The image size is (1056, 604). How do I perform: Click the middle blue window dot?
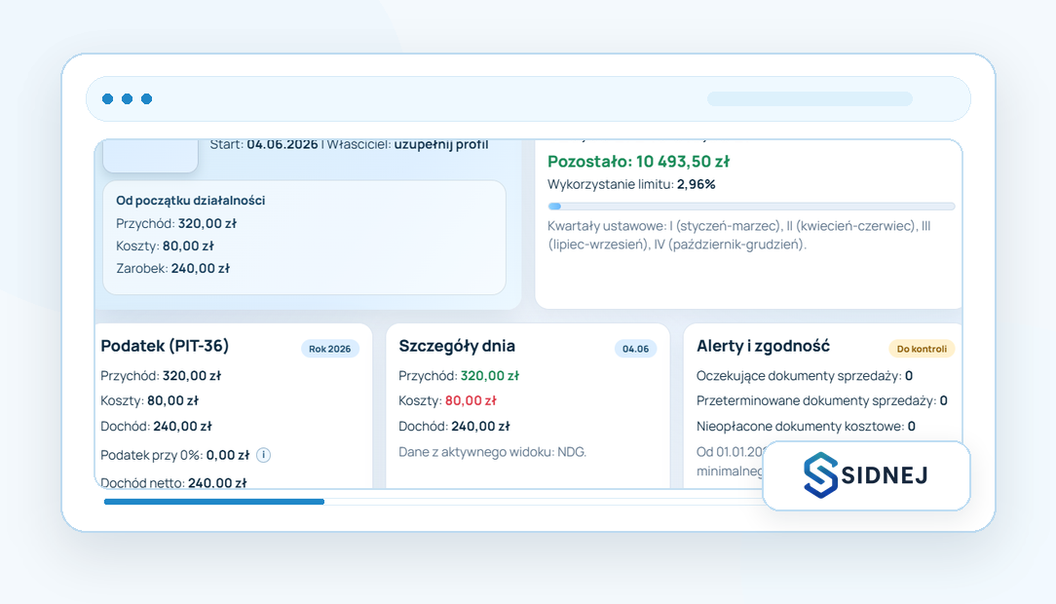(x=127, y=99)
